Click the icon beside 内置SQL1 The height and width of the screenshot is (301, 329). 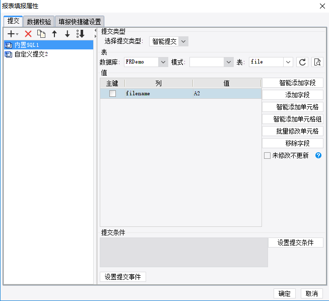pos(9,45)
